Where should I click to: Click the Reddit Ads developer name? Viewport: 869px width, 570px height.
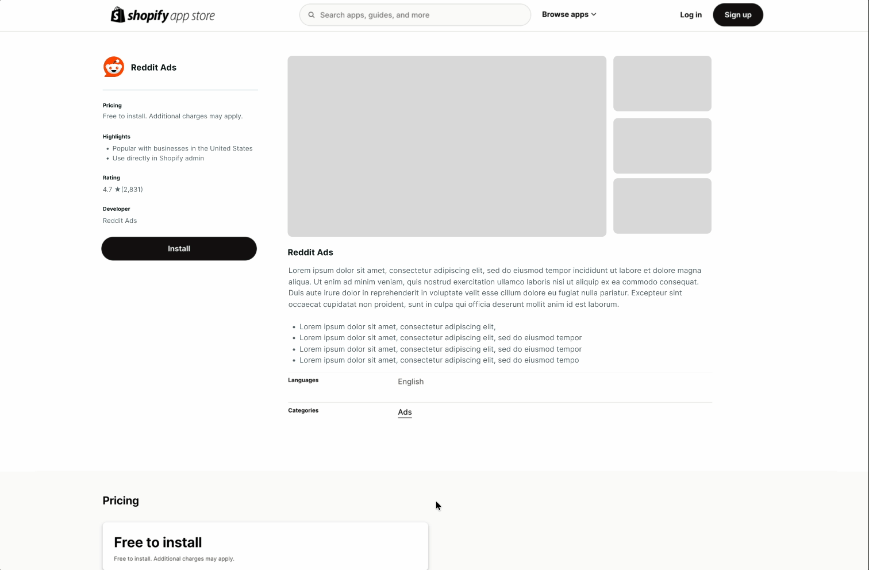120,220
